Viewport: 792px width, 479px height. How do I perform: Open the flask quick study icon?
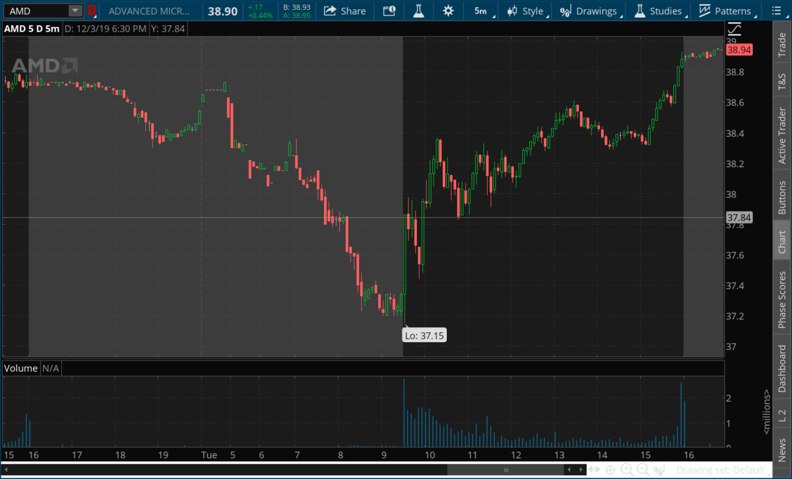(418, 11)
